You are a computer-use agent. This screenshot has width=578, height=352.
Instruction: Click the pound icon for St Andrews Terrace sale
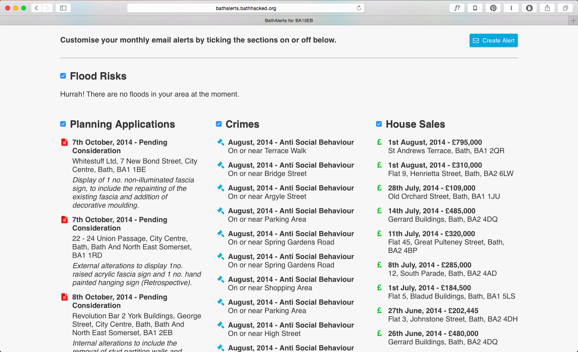379,142
